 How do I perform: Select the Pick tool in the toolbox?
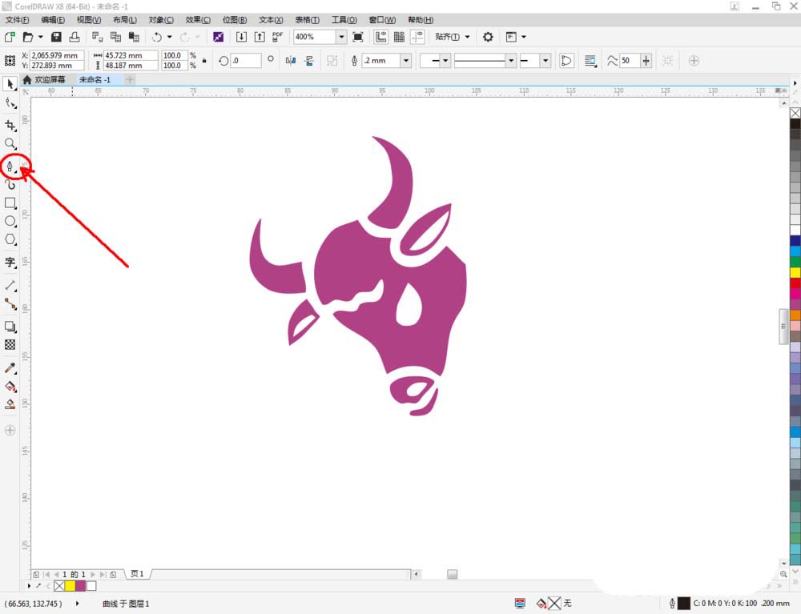point(10,84)
